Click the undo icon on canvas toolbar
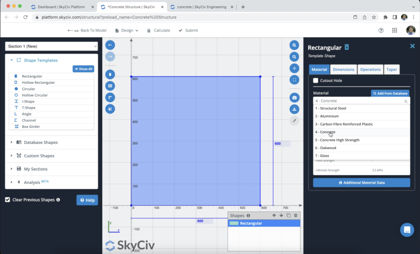This screenshot has height=254, width=420. point(110,45)
